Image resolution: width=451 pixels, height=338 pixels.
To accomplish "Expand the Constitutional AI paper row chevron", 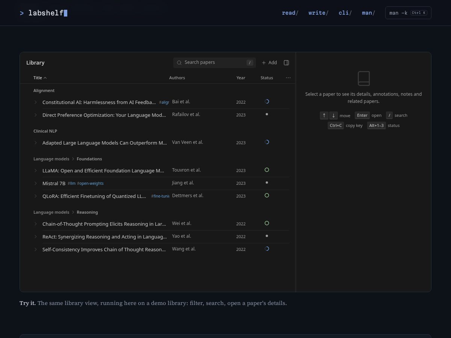I will pyautogui.click(x=36, y=102).
